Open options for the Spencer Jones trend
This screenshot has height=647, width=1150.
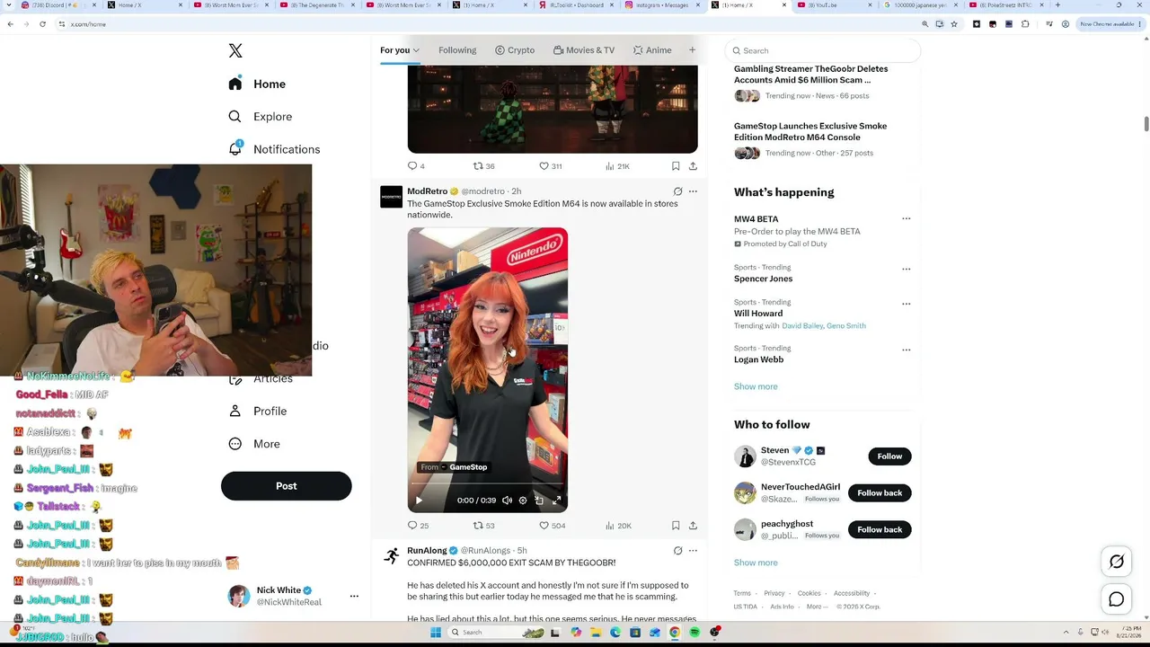coord(906,269)
